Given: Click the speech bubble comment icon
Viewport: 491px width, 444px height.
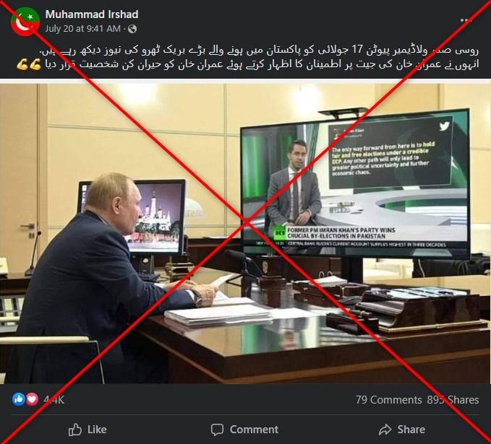Looking at the screenshot, I should (217, 430).
